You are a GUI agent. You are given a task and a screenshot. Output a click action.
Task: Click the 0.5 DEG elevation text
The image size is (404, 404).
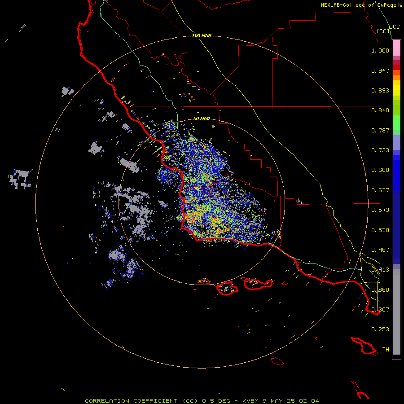216,401
